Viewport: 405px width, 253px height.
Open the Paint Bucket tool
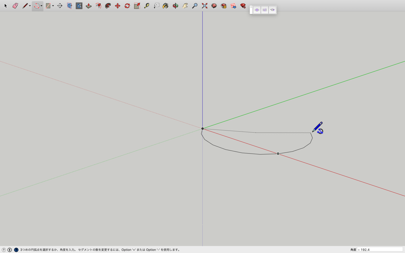tap(166, 6)
